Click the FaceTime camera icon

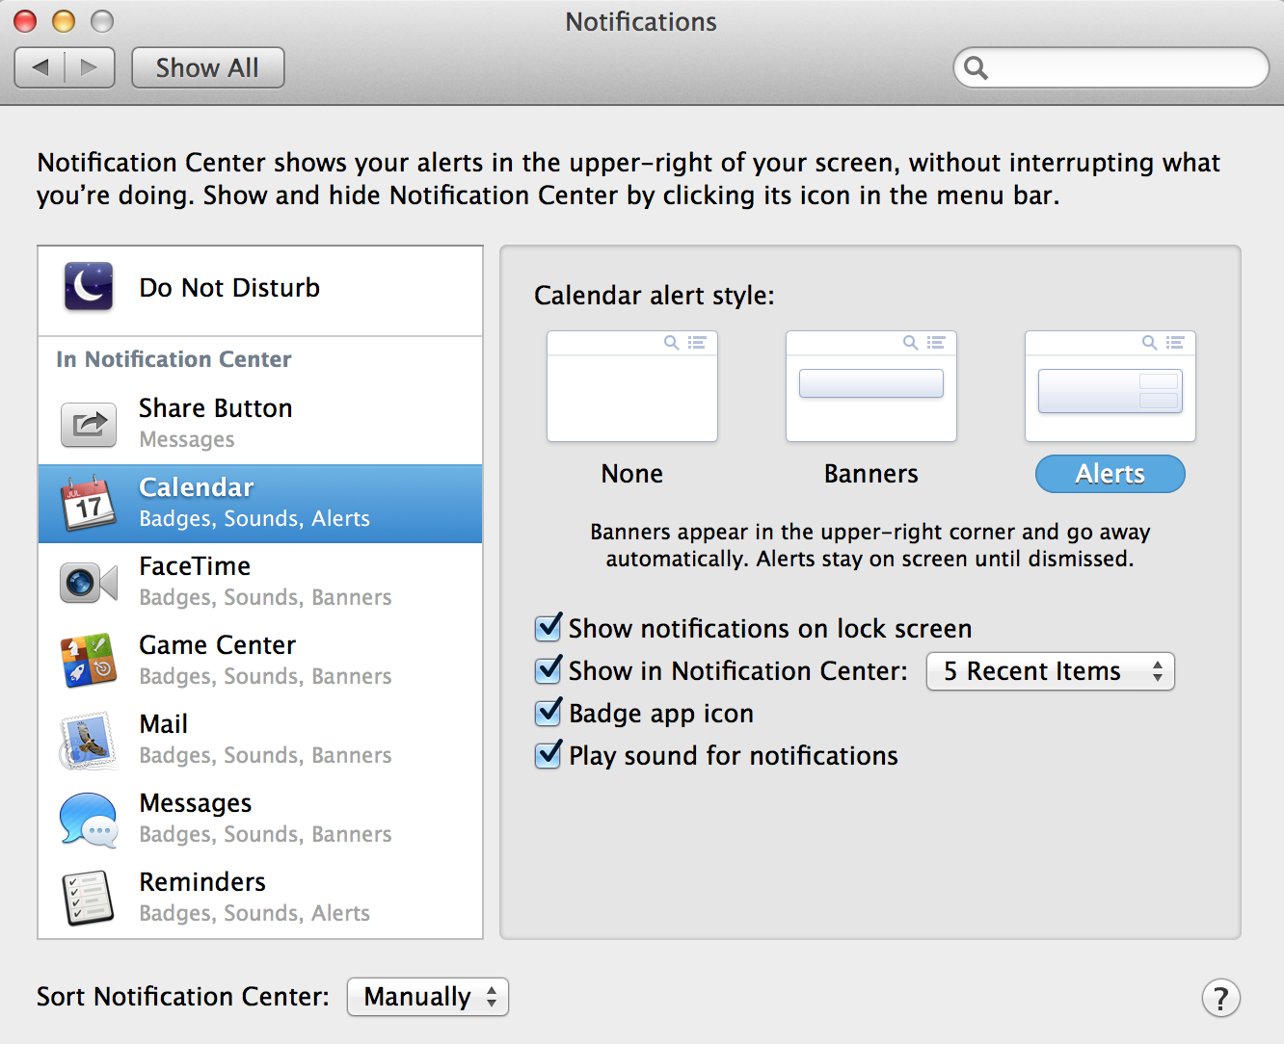click(x=89, y=583)
